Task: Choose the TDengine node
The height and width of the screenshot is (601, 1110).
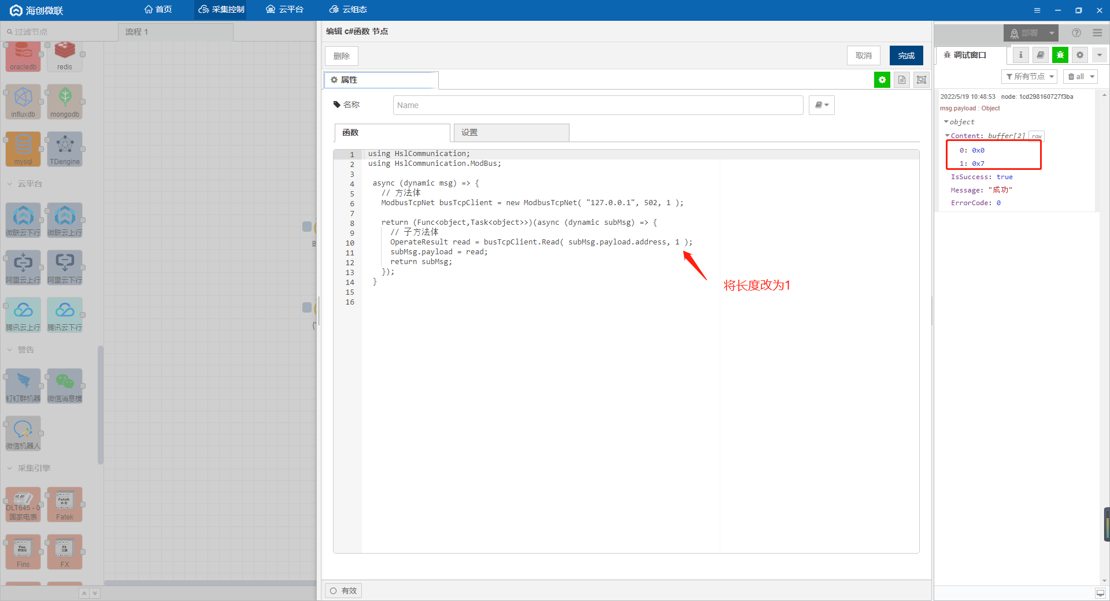Action: coord(65,149)
